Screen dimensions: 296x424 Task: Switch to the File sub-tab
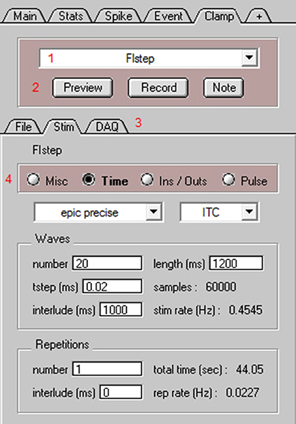pos(23,127)
